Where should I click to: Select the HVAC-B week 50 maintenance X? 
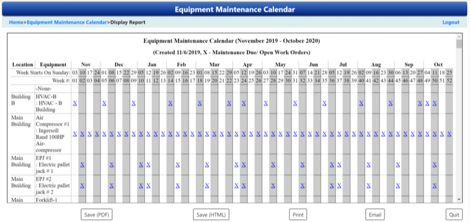click(x=434, y=103)
